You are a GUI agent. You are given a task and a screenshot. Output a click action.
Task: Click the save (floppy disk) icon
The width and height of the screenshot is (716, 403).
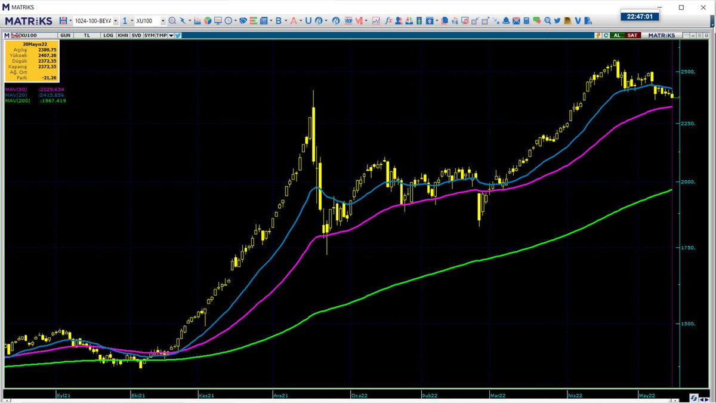pos(63,21)
